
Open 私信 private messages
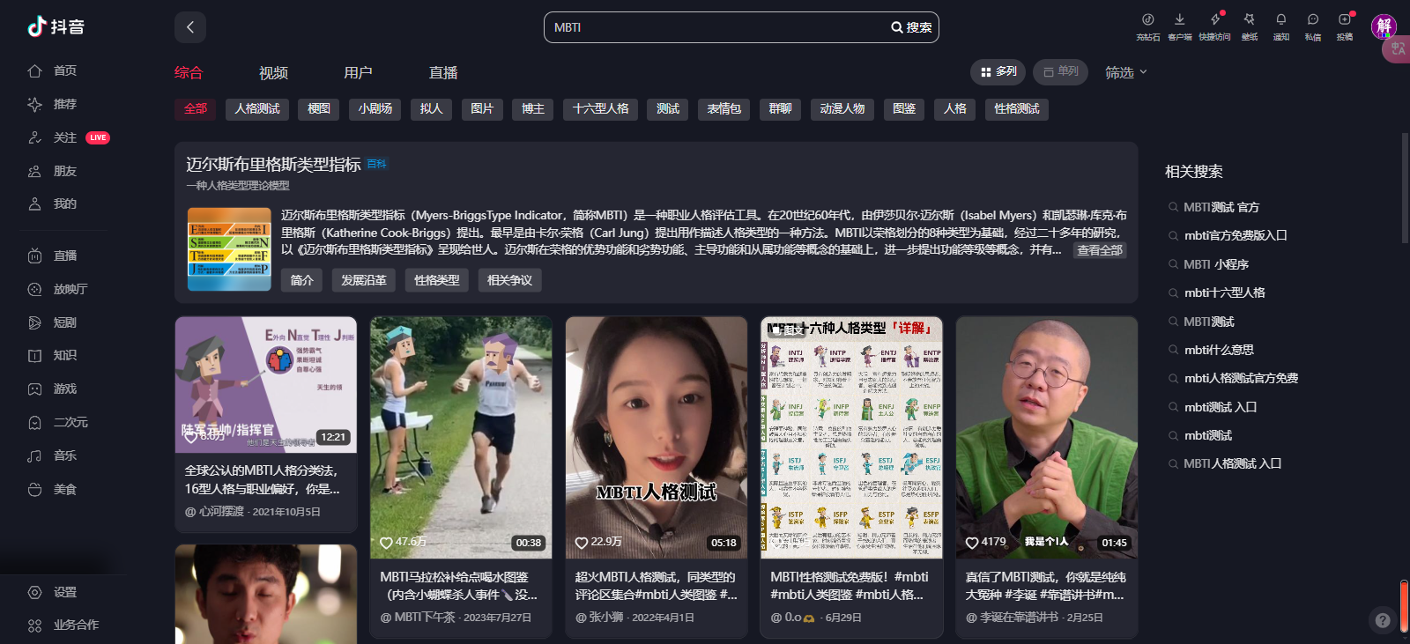coord(1312,26)
